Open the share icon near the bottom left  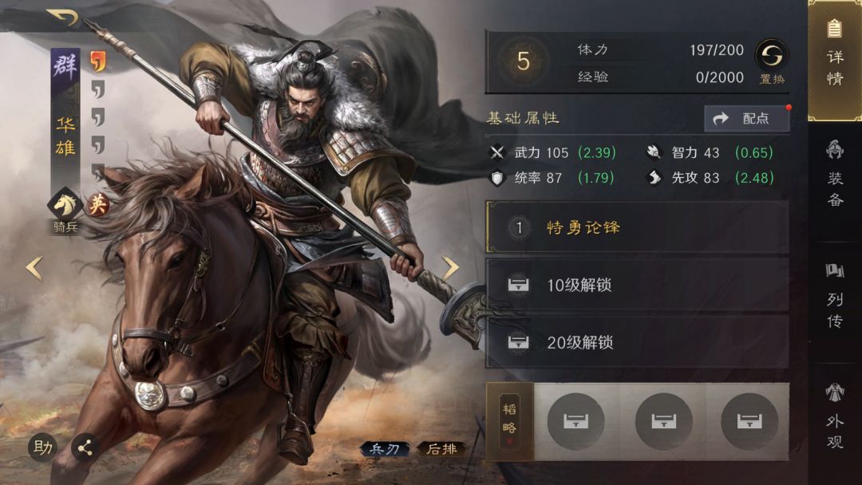[x=85, y=448]
